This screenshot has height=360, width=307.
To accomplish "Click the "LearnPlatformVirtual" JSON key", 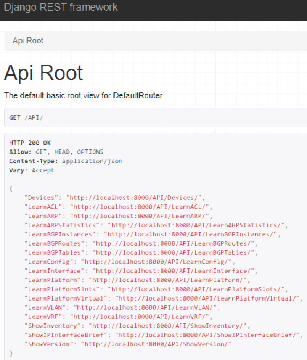I will click(66, 298).
